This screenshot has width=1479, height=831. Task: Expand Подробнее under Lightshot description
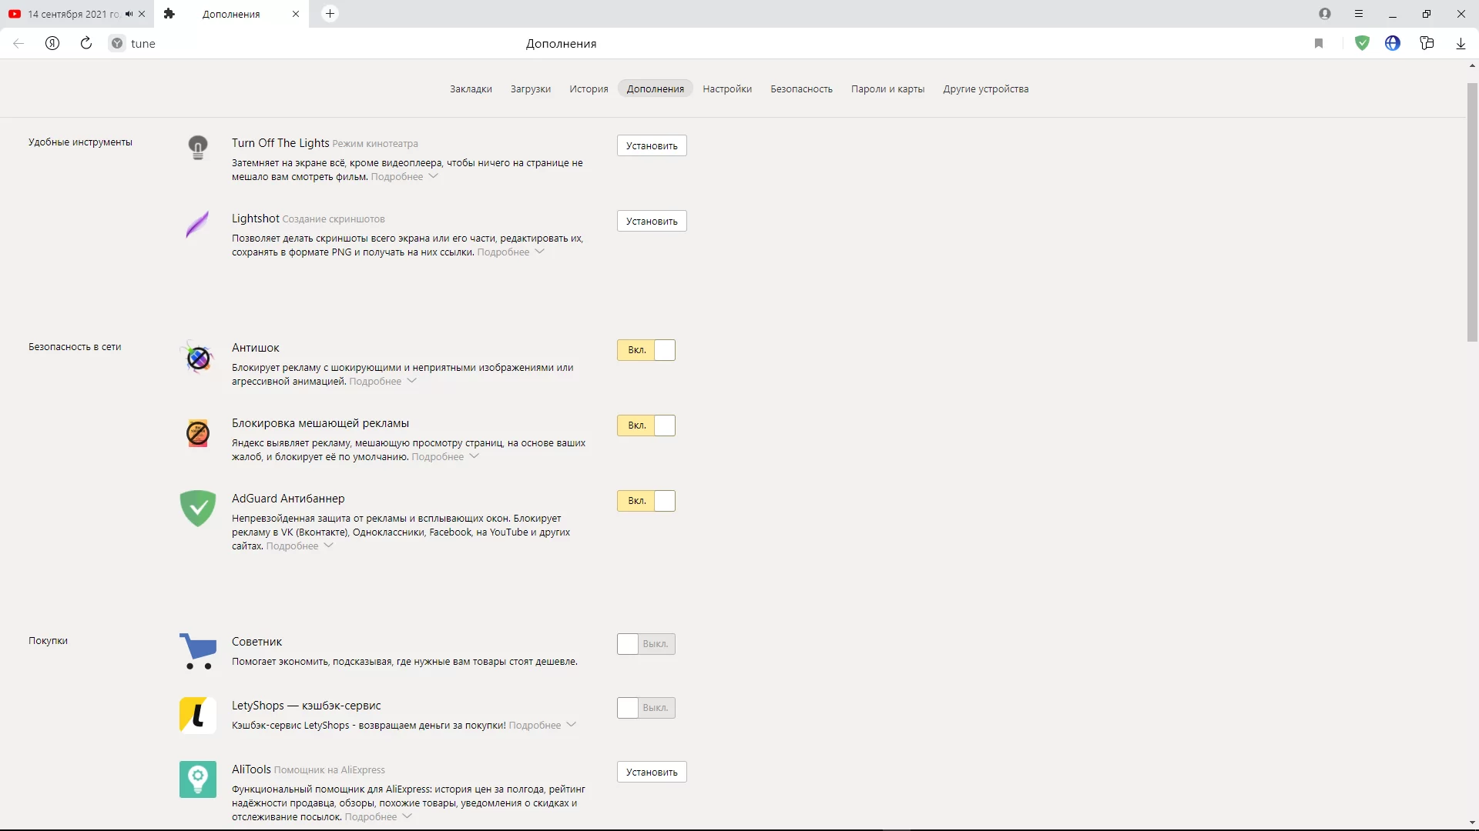click(511, 252)
